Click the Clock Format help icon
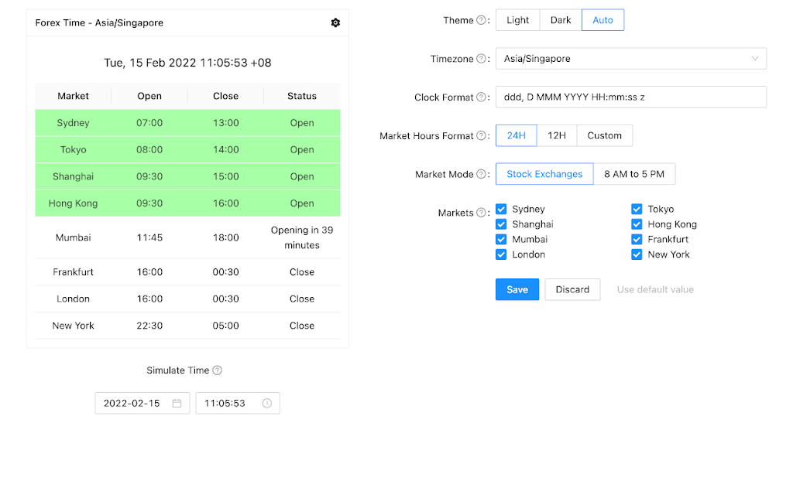The image size is (793, 495). tap(482, 97)
